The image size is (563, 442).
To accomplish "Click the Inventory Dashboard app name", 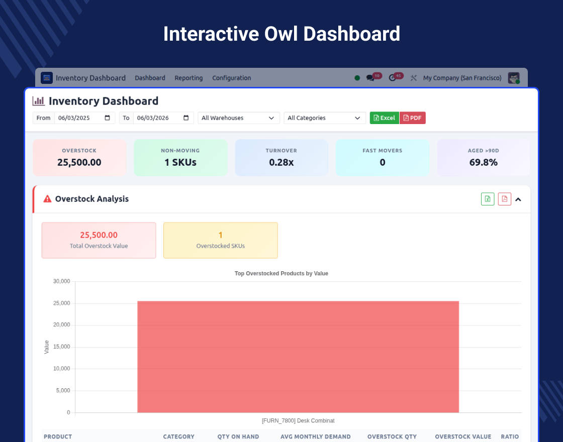I will coord(90,78).
